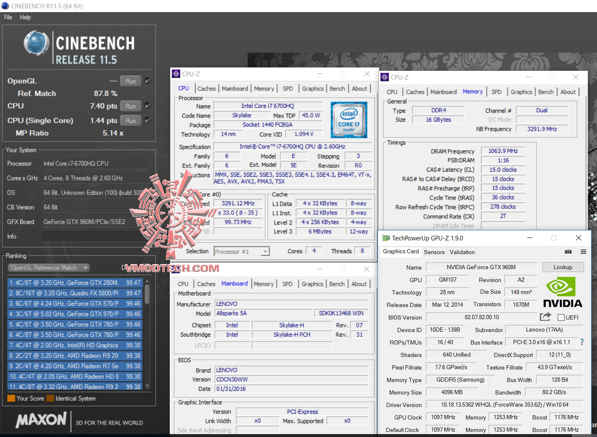Screen dimensions: 597x437
Task: Click the "Allsparks 5A" motherboard model value
Action: [264, 313]
